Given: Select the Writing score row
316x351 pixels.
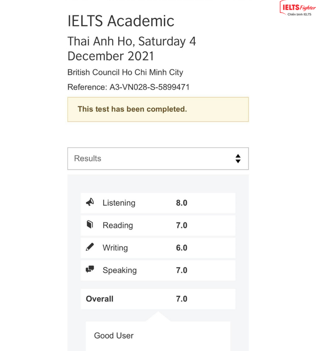Looking at the screenshot, I should click(x=158, y=248).
